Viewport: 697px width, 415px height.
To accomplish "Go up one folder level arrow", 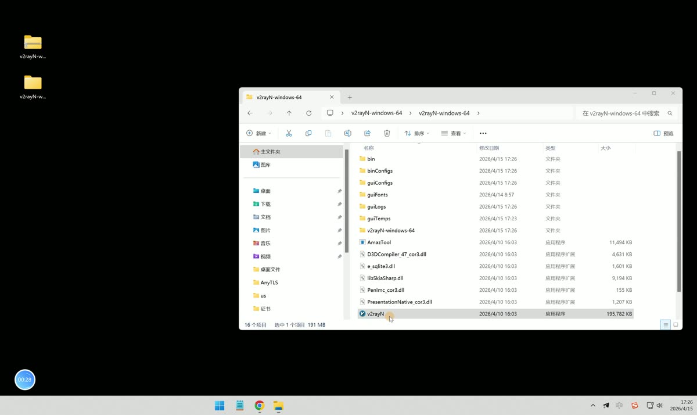I will [289, 113].
